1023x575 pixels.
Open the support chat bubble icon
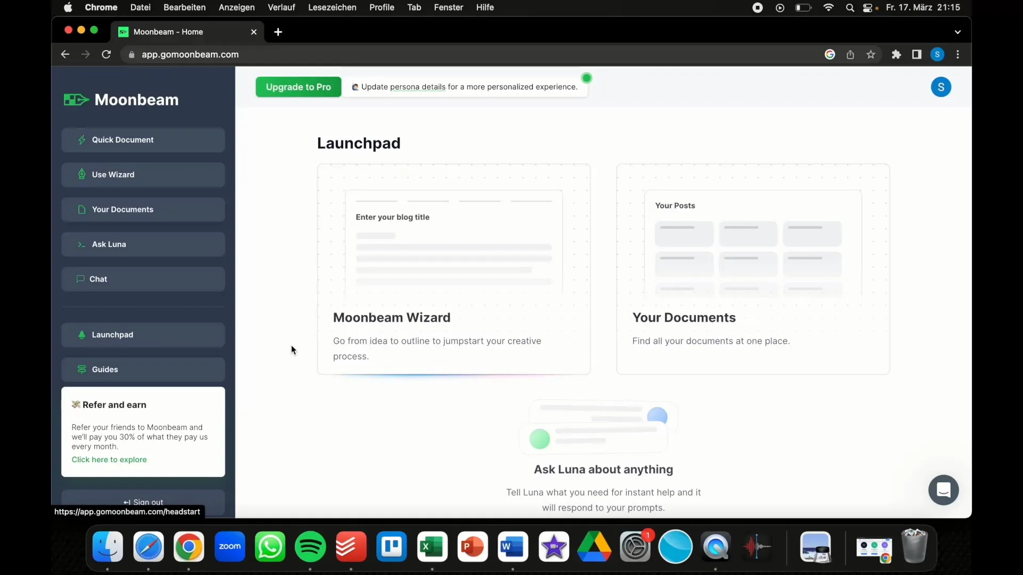click(944, 489)
